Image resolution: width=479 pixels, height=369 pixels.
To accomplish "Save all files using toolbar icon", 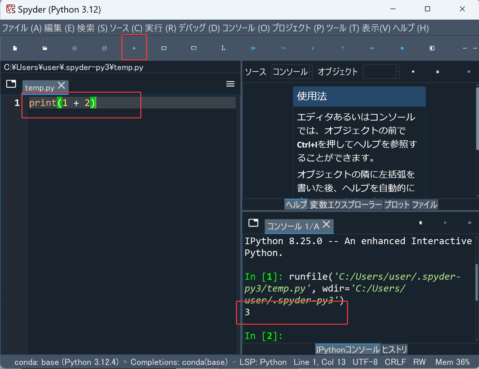I will [x=104, y=48].
